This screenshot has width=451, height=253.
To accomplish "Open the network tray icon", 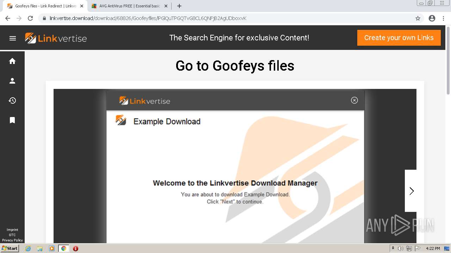I will [x=409, y=248].
